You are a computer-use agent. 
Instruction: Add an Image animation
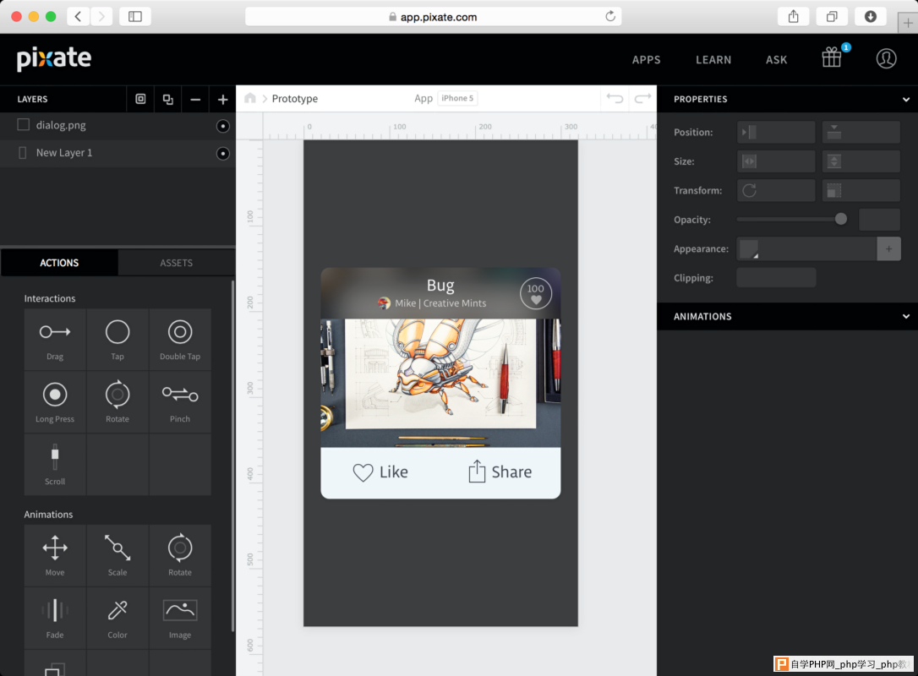[180, 618]
